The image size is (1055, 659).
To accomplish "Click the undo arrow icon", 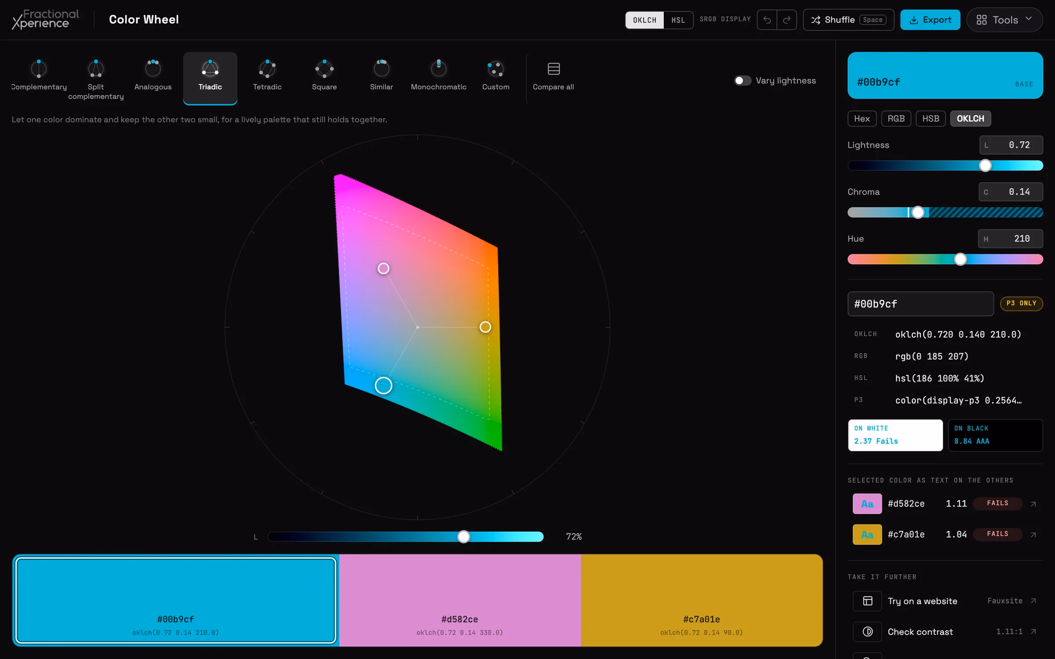I will (767, 20).
